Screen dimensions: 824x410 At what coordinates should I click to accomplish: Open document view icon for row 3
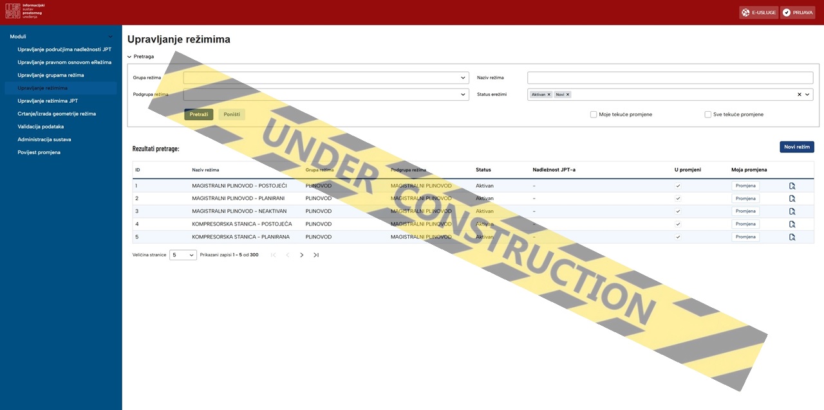(792, 211)
